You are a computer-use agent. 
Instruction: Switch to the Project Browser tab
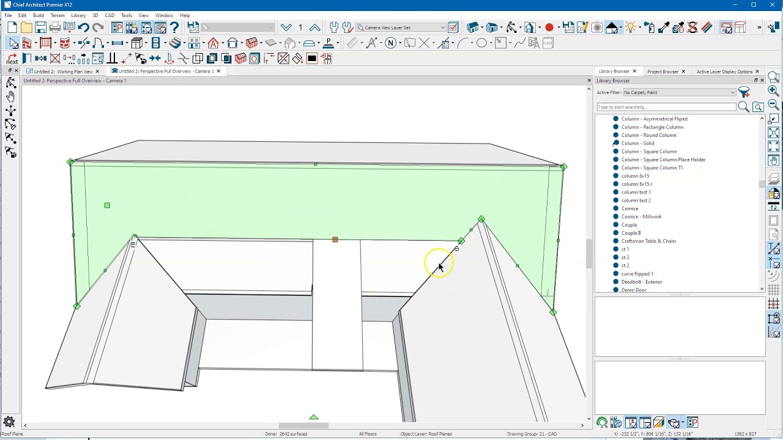point(663,71)
